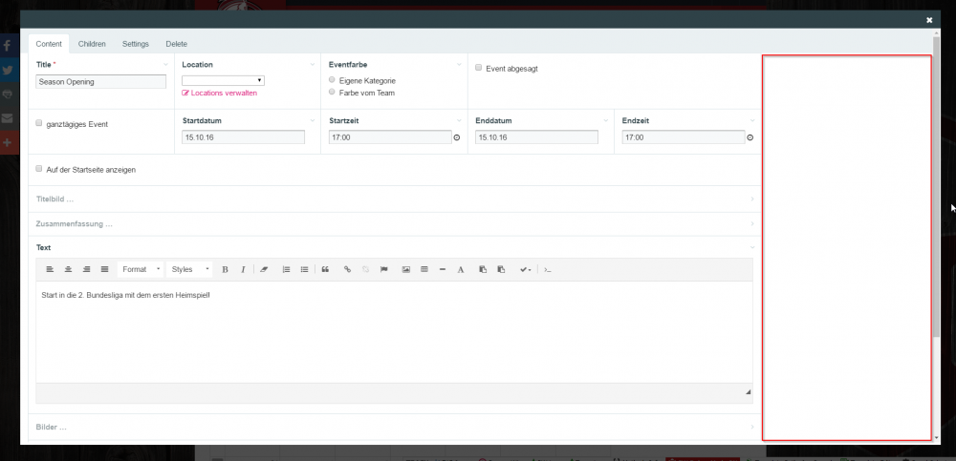Click the Locations verwalten link
This screenshot has height=461, width=956.
pos(220,94)
